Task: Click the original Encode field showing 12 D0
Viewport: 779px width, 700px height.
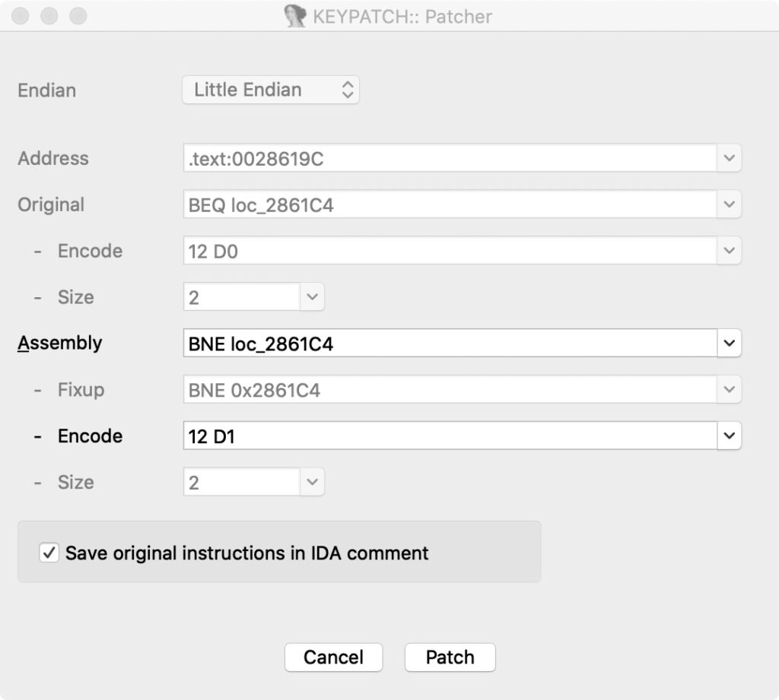Action: pyautogui.click(x=449, y=251)
